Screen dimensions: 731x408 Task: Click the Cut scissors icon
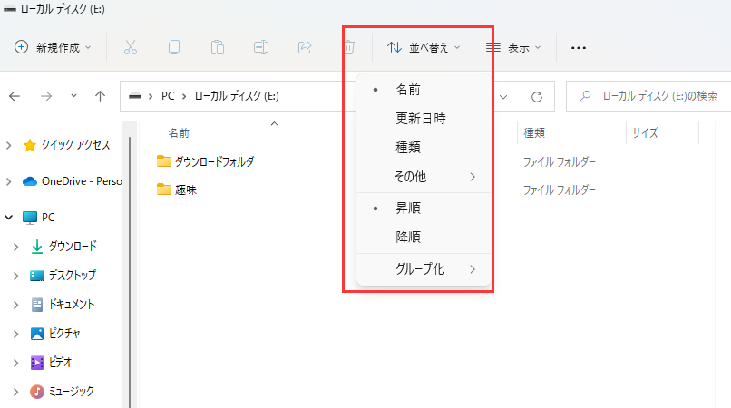point(131,47)
